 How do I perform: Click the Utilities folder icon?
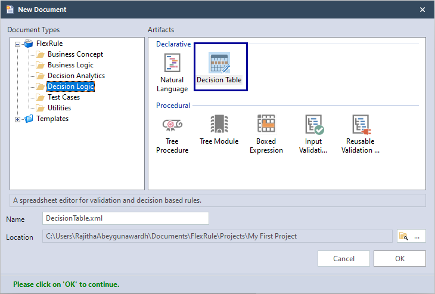pos(41,108)
